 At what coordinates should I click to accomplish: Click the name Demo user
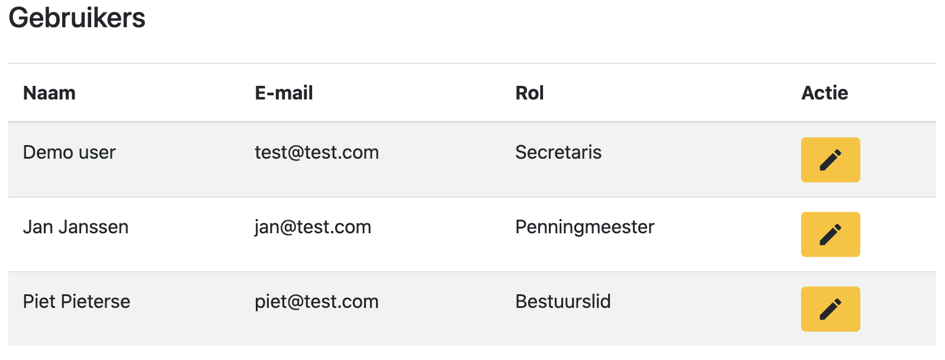pos(69,153)
